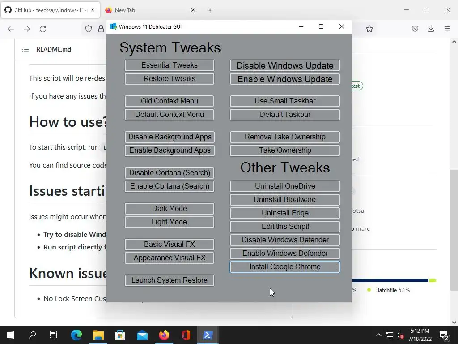Viewport: 458px width, 344px height.
Task: Launch Microsoft Edge from the taskbar
Action: pyautogui.click(x=76, y=335)
